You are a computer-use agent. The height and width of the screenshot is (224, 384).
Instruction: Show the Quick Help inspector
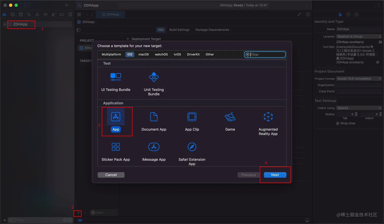tap(357, 14)
